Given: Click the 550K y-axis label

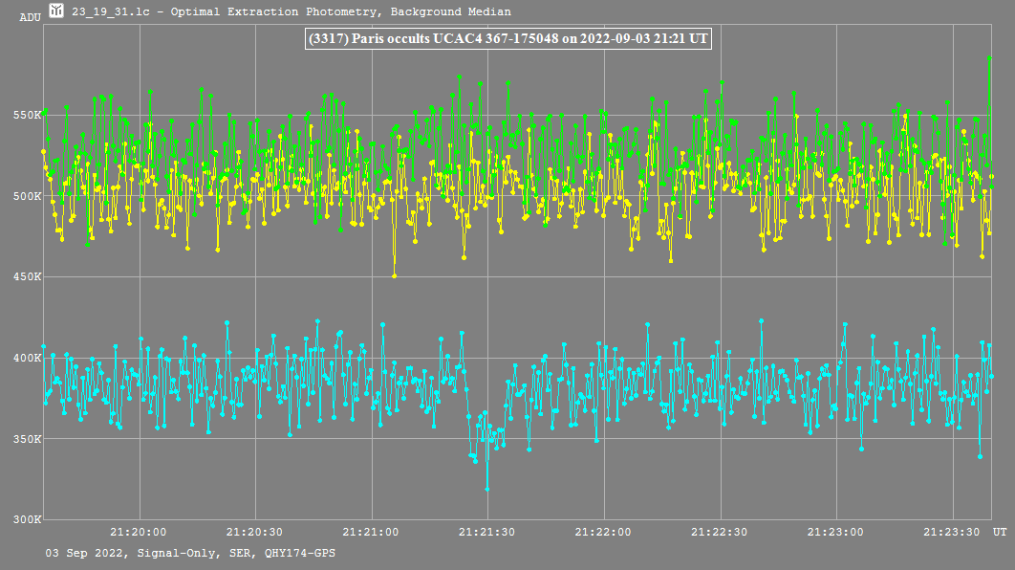Looking at the screenshot, I should point(26,115).
